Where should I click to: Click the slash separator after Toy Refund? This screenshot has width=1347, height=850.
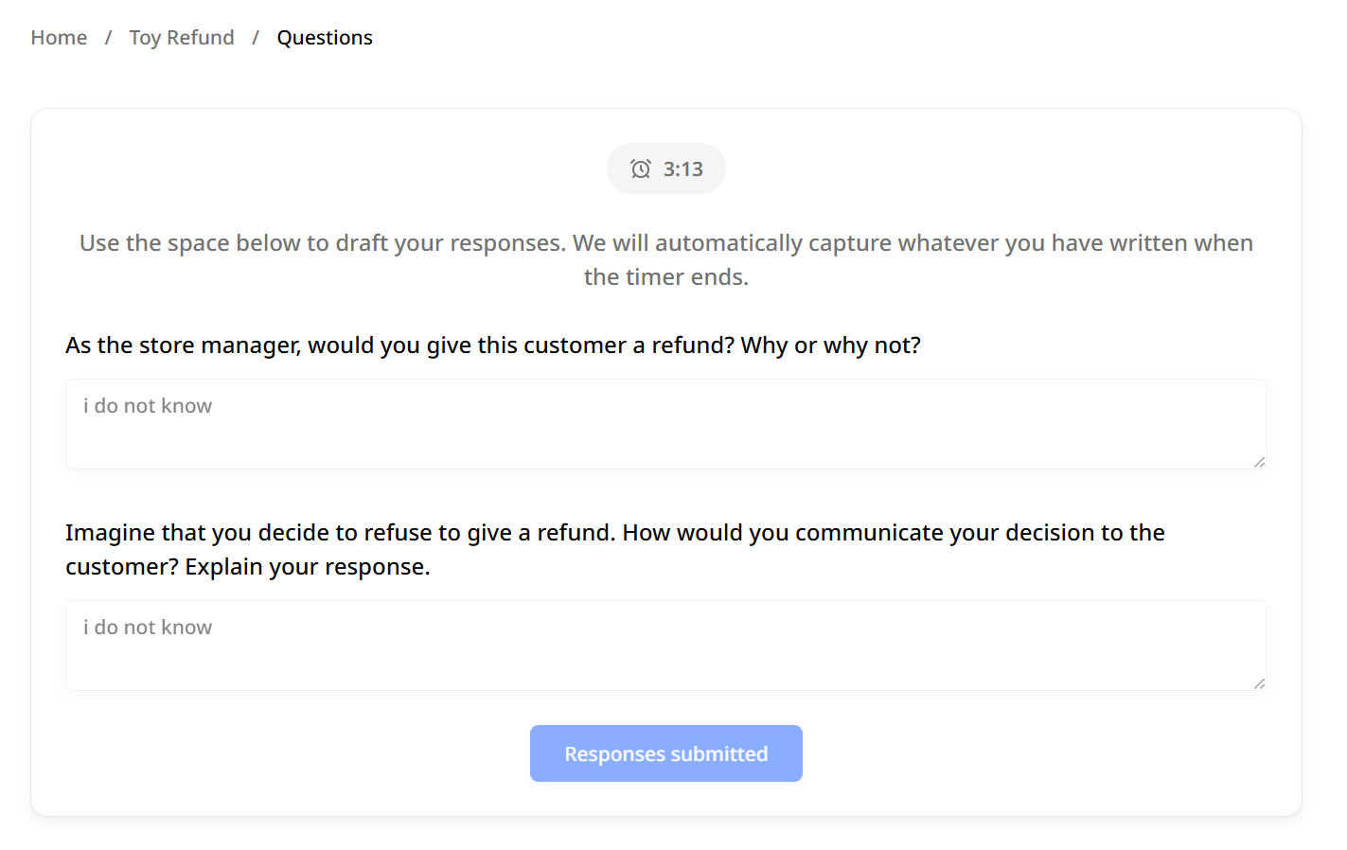click(x=255, y=38)
